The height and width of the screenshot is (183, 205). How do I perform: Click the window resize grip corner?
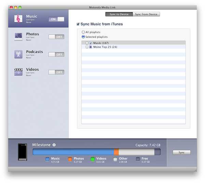pos(195,170)
